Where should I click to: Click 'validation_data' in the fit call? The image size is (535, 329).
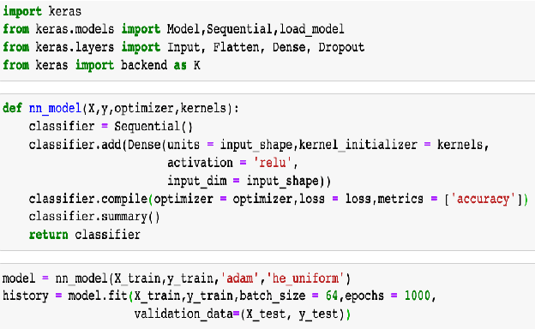tap(183, 314)
